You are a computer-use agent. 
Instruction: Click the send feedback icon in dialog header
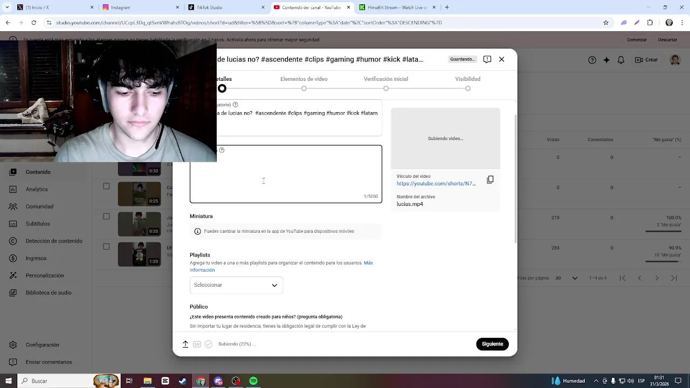tap(487, 59)
